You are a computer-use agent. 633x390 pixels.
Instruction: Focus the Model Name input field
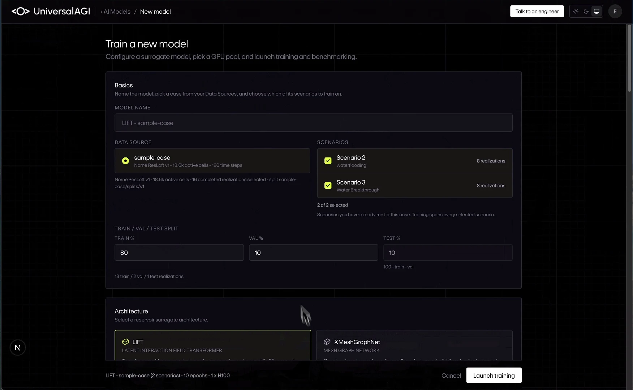click(x=313, y=123)
